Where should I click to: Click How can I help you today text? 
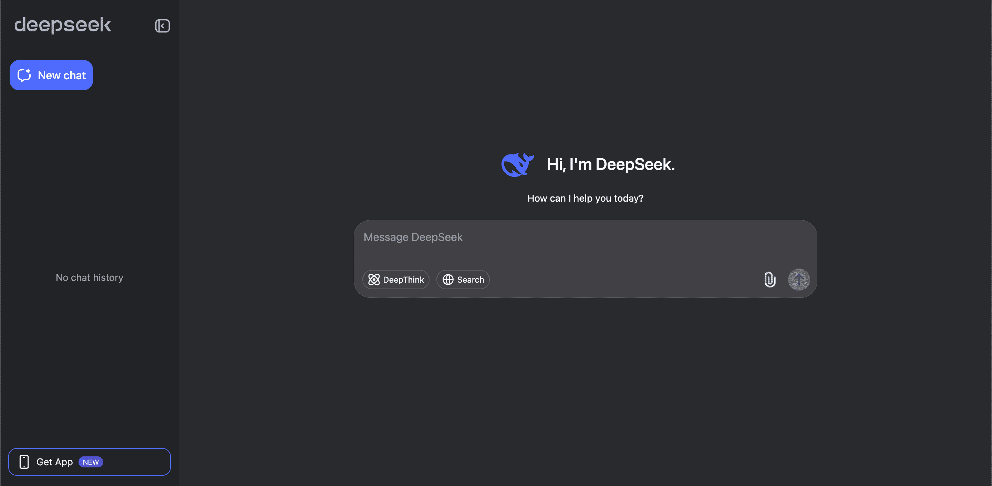(x=585, y=198)
